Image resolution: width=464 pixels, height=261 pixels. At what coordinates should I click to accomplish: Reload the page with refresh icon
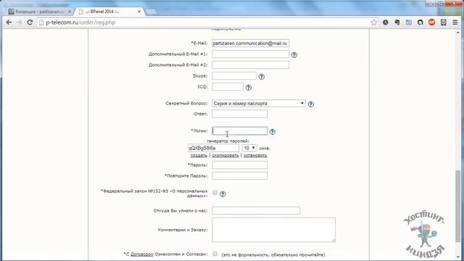(x=30, y=22)
